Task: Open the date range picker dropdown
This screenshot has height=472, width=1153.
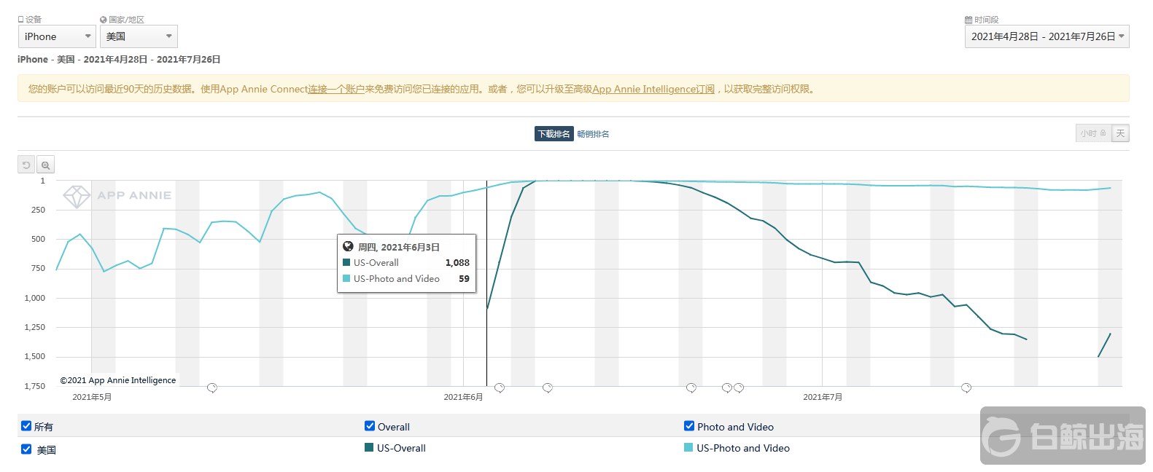Action: (x=1047, y=36)
